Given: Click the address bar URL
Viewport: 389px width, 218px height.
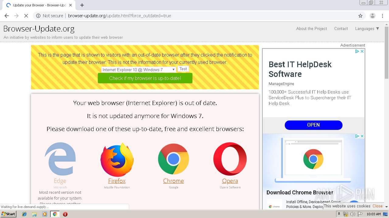Looking at the screenshot, I should [119, 16].
